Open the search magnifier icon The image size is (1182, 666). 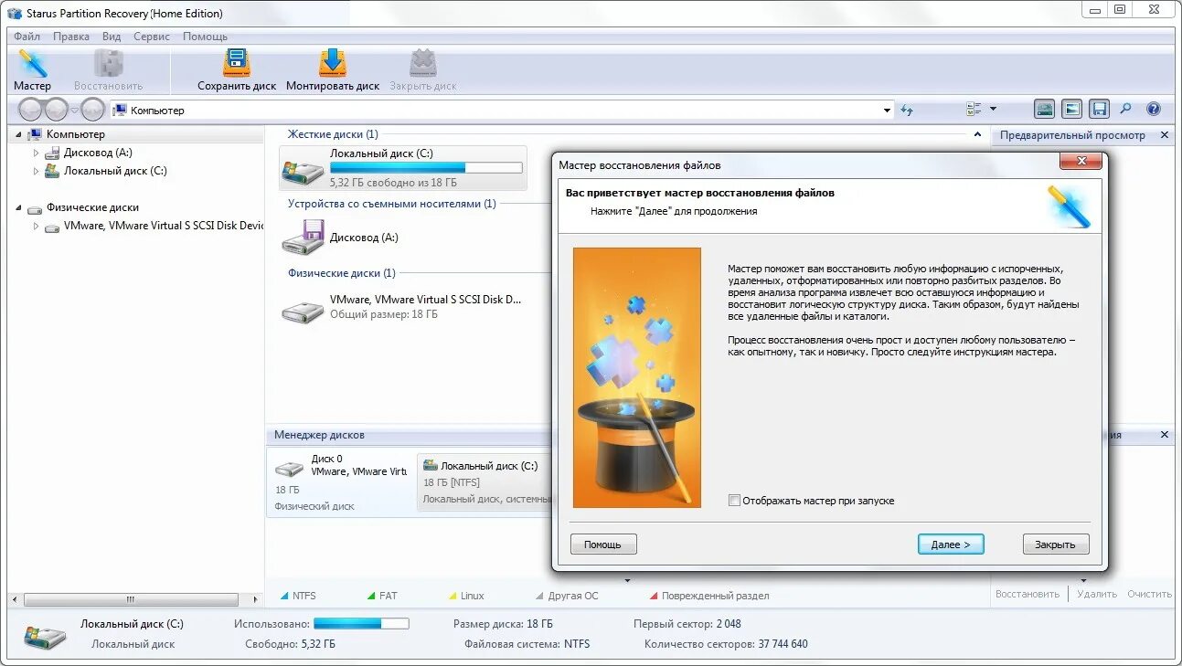[1125, 110]
